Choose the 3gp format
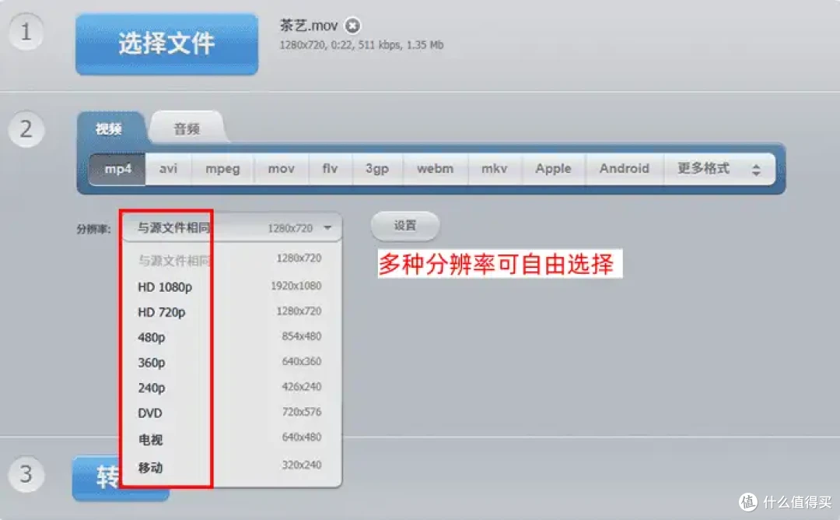The height and width of the screenshot is (520, 840). click(x=377, y=169)
